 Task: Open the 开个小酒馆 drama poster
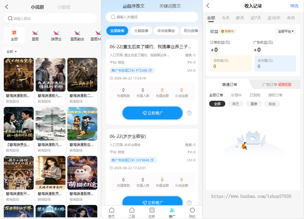(x=19, y=173)
